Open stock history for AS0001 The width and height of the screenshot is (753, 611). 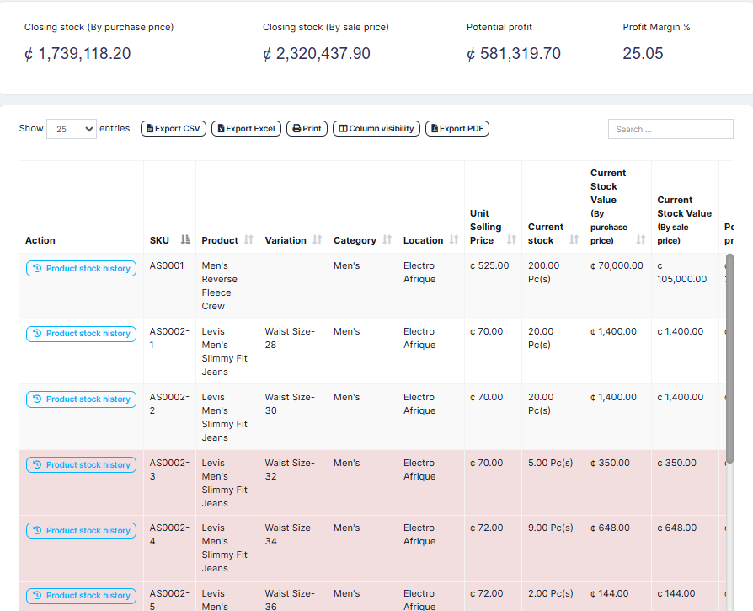click(81, 269)
